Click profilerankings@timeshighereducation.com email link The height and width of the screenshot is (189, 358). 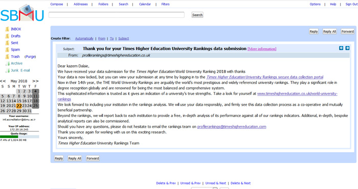[x=232, y=127]
